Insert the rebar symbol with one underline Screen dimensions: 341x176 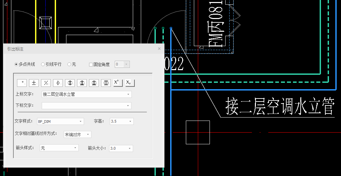tap(82, 83)
